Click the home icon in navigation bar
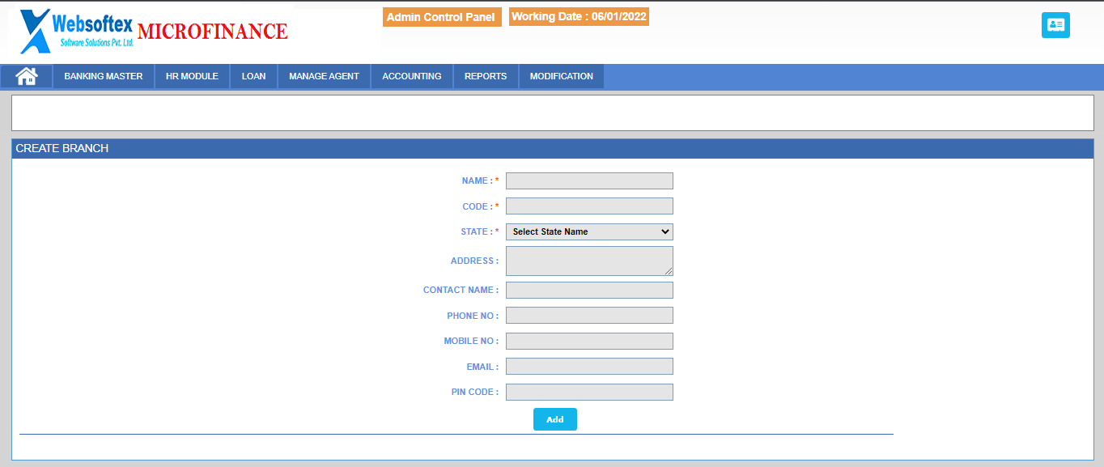The width and height of the screenshot is (1104, 467). coord(27,76)
